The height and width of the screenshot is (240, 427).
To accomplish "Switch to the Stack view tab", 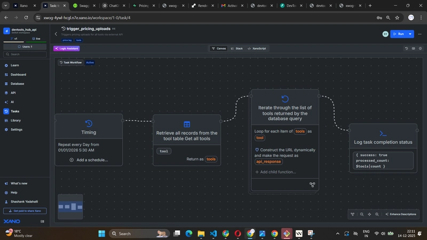I will (x=236, y=49).
